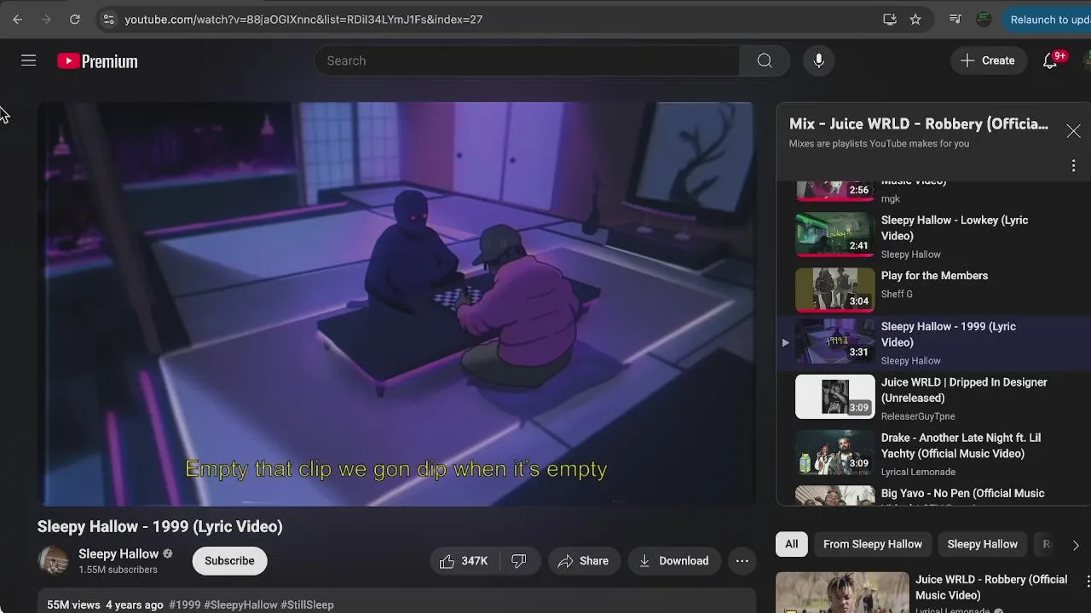Open Mix playlist three-dot options menu
The image size is (1091, 613).
[1073, 165]
